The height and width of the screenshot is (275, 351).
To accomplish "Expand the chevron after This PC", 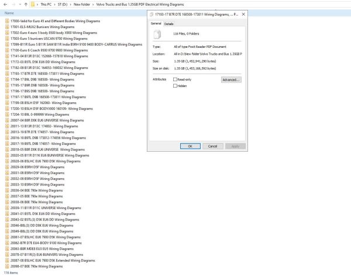I will [x=54, y=5].
